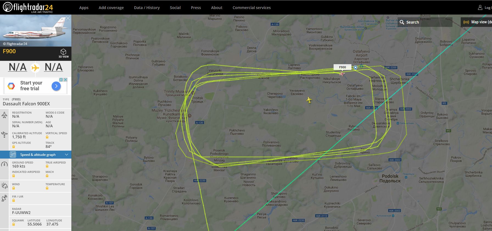This screenshot has width=492, height=231.
Task: Click the Map view radar icon
Action: (x=466, y=22)
